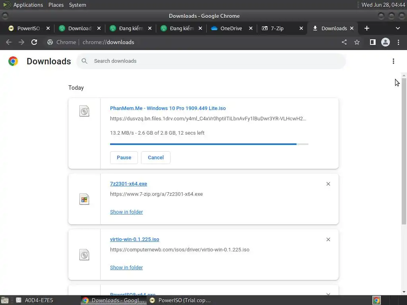Switch to the OneDrive tab
The image size is (407, 305).
tap(231, 28)
